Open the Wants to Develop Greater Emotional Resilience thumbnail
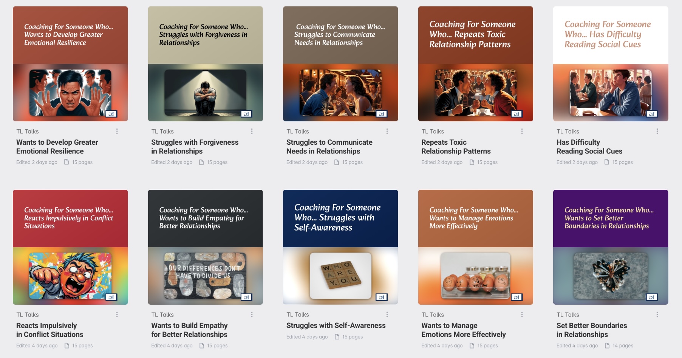Screen dimensions: 682x358 coord(70,64)
